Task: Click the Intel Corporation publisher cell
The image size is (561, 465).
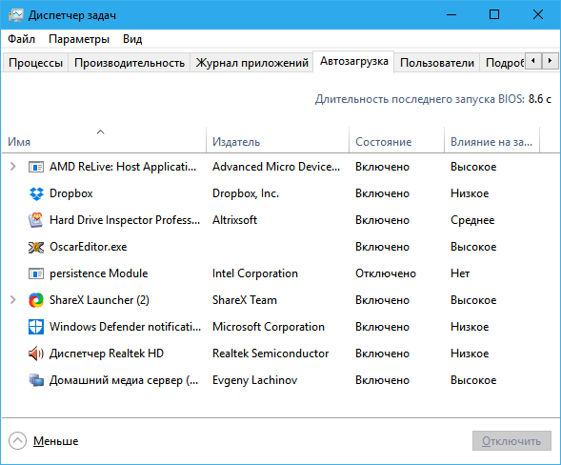Action: [255, 273]
